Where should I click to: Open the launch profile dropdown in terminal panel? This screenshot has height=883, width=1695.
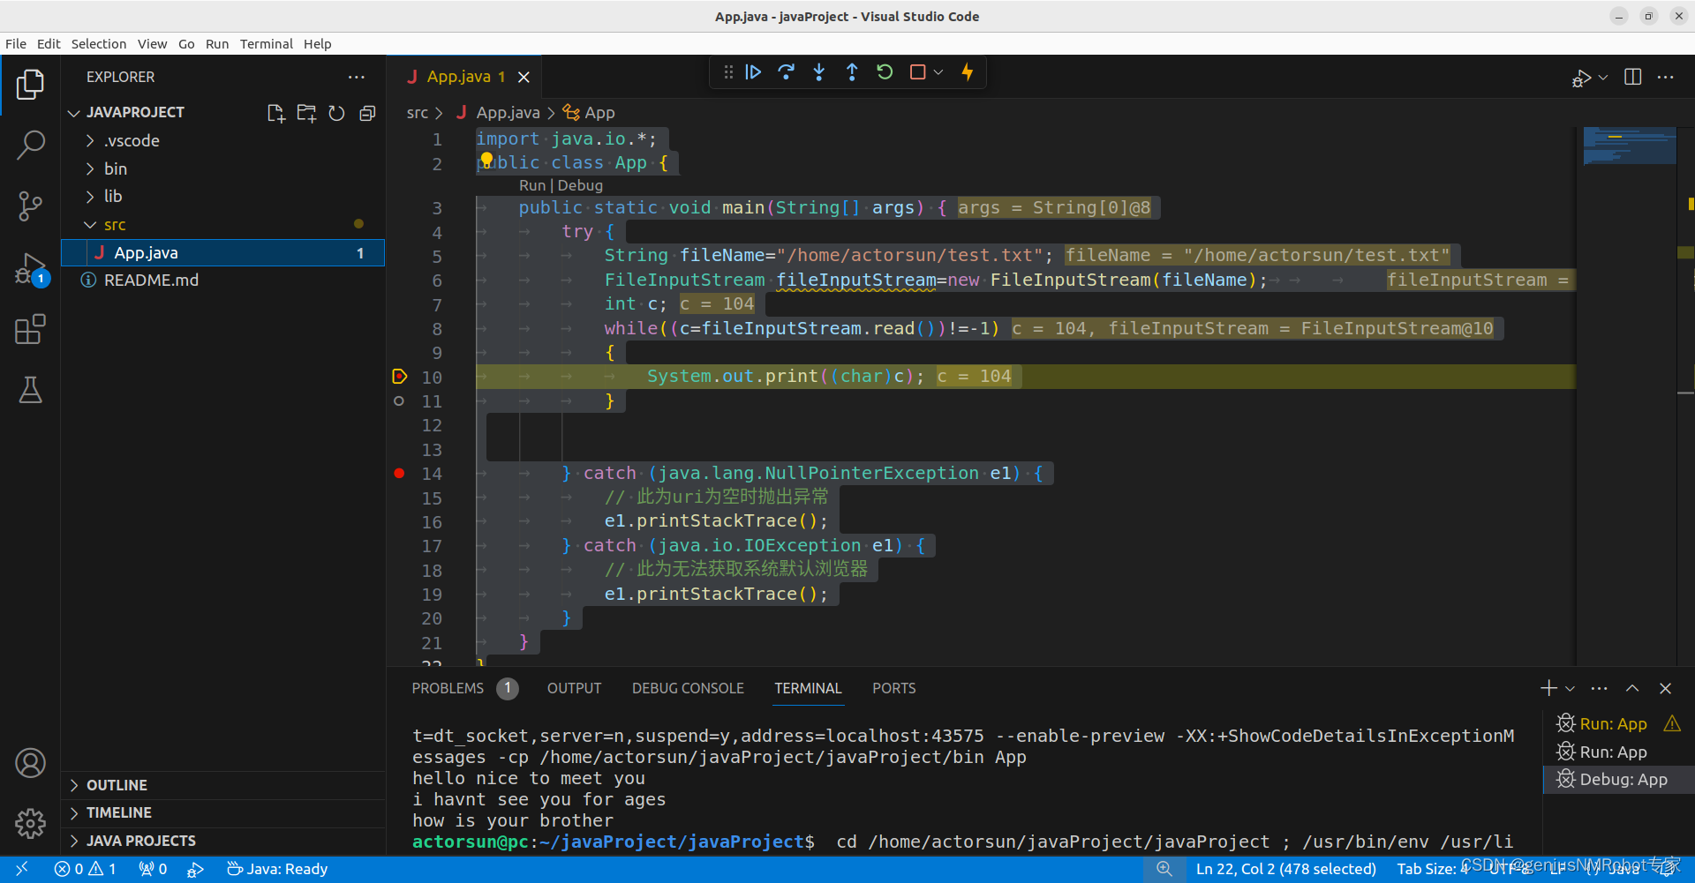1571,689
